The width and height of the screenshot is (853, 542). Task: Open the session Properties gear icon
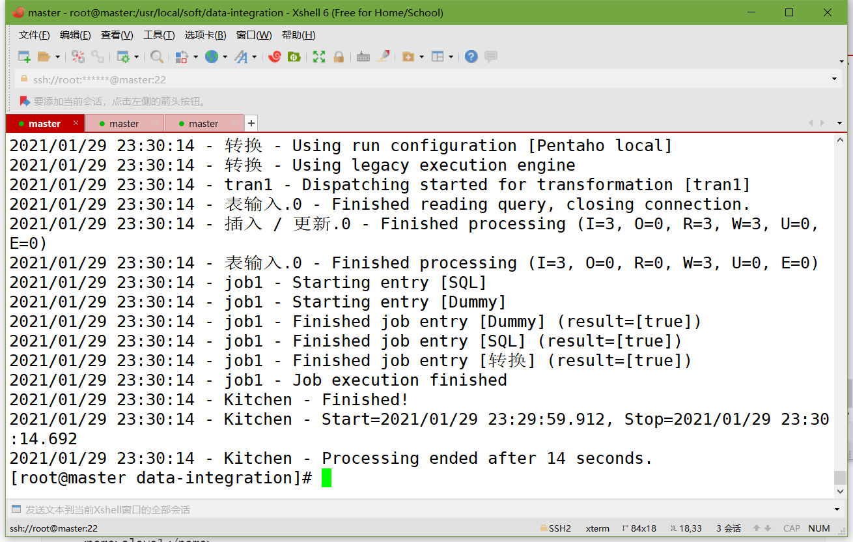123,57
